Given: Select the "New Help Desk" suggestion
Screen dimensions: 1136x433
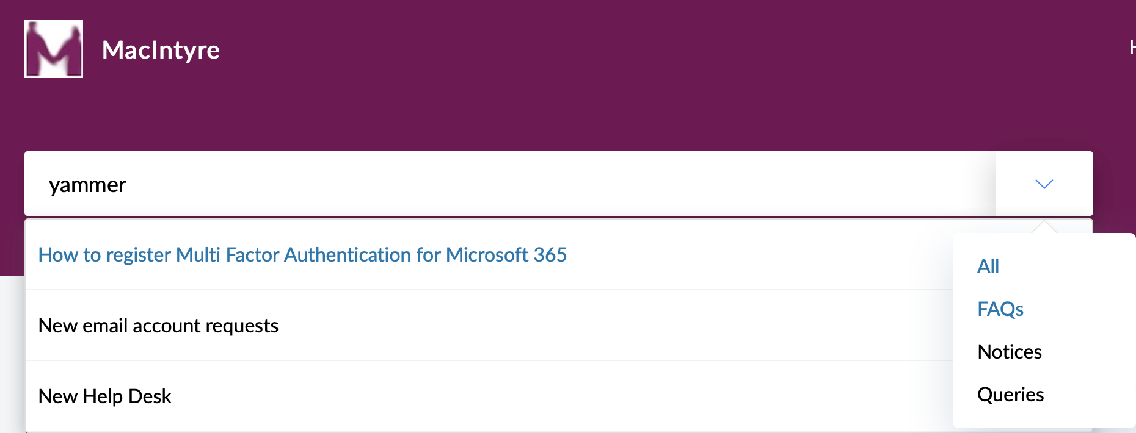Looking at the screenshot, I should 104,396.
